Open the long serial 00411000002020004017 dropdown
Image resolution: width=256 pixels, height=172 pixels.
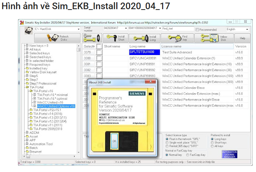(160, 28)
